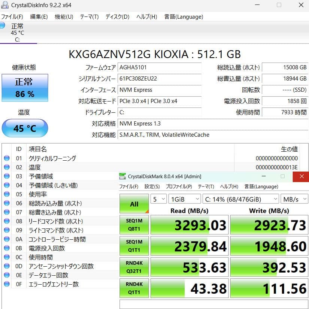The height and width of the screenshot is (309, 309).
Task: Open 機能(U) menu in CrystalDiskInfo
Action: click(x=64, y=17)
